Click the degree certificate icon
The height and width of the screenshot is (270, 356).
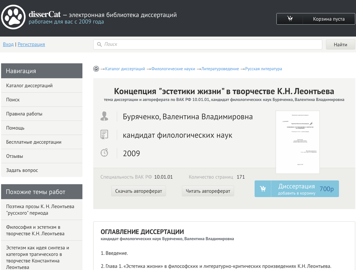click(x=104, y=135)
